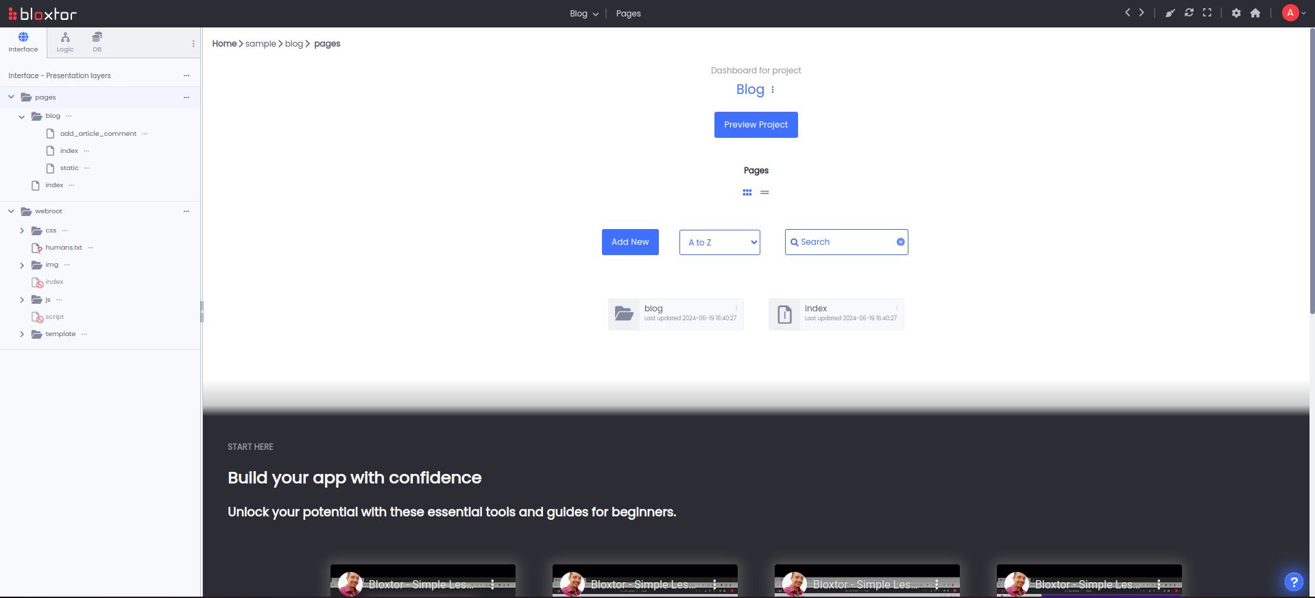Open blog folder options dots in tree
The height and width of the screenshot is (598, 1315).
coord(69,116)
